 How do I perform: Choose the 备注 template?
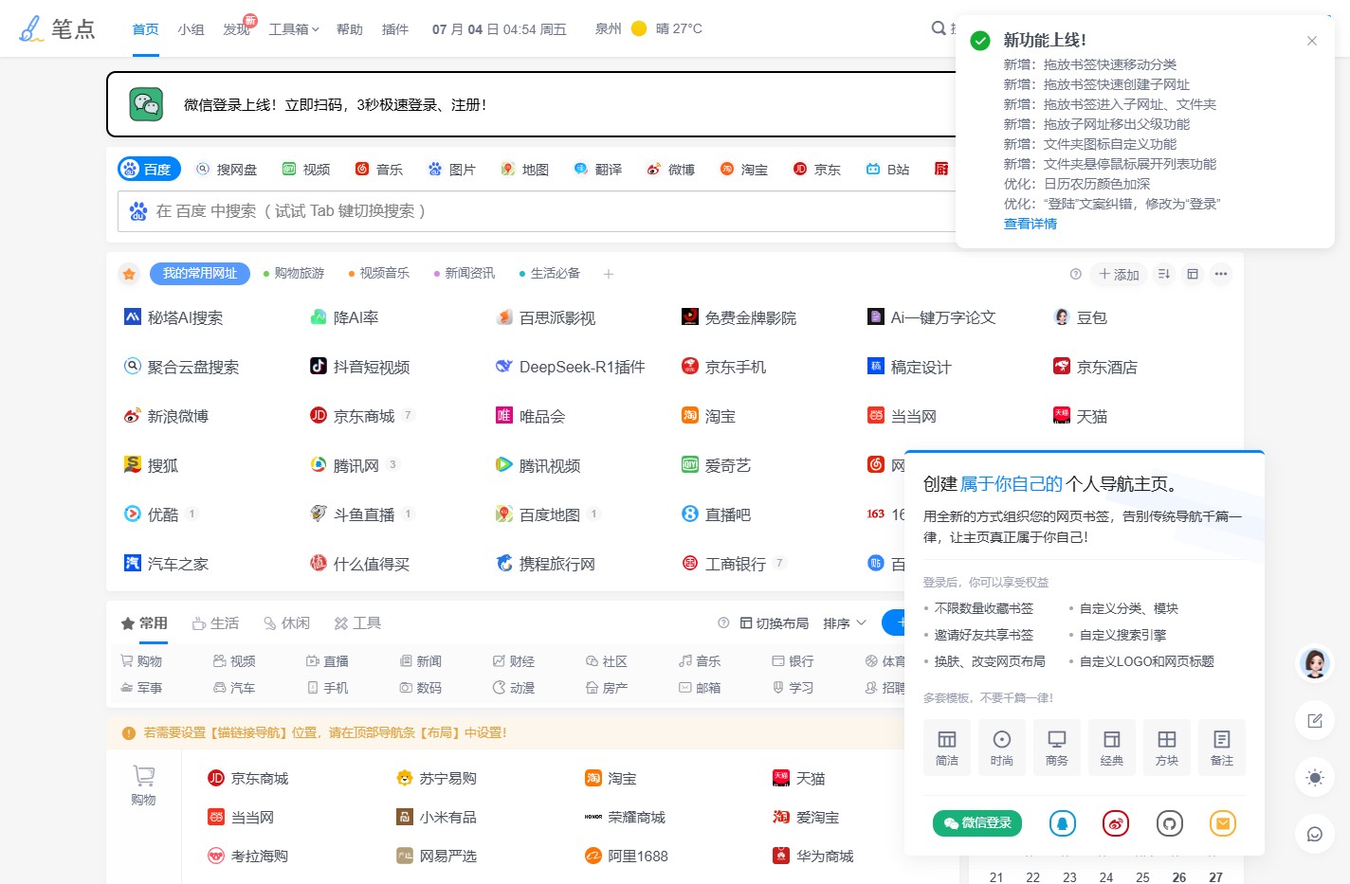tap(1222, 748)
